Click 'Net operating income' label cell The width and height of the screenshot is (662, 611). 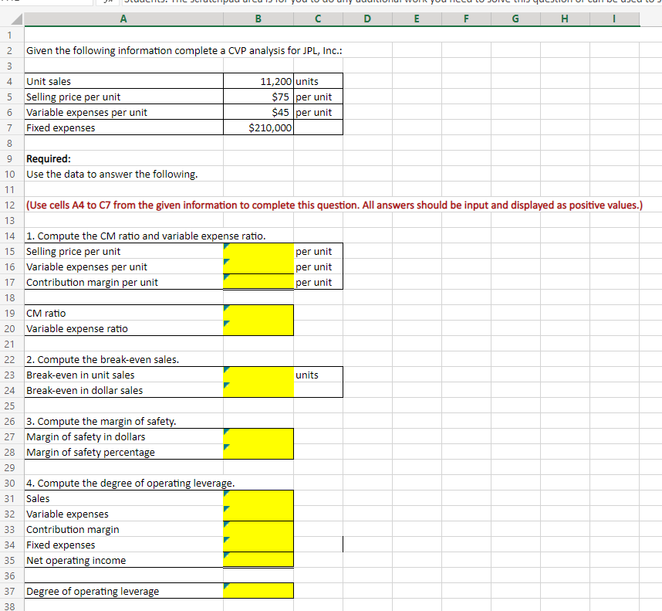point(123,560)
